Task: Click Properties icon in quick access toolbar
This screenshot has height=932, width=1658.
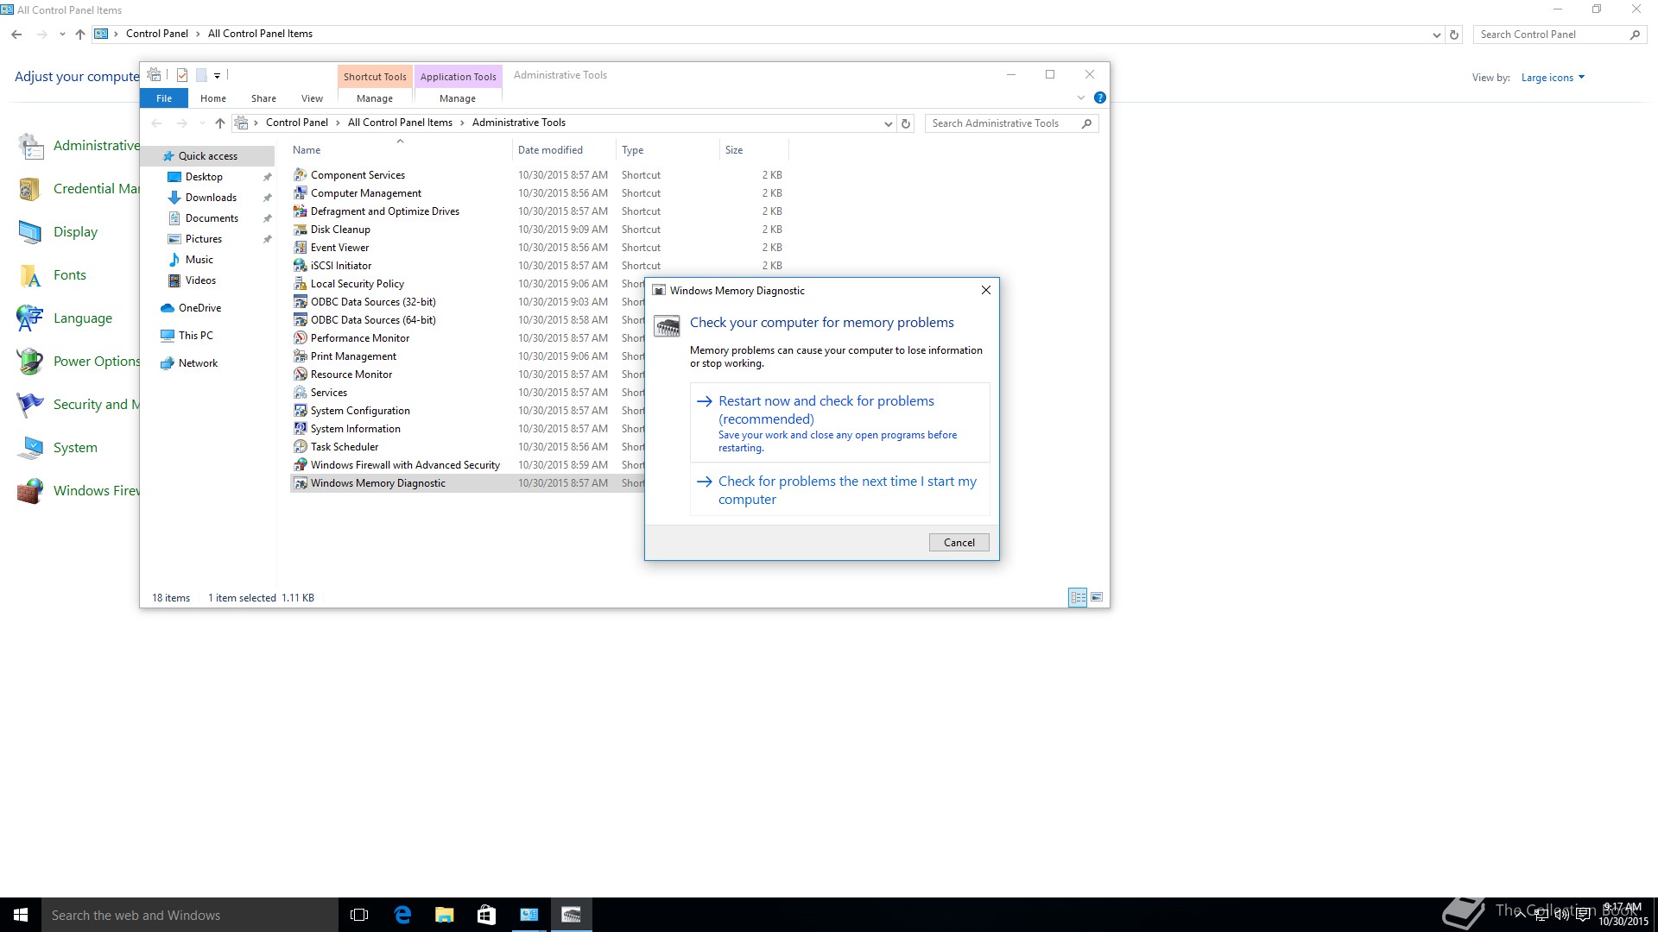Action: 182,75
